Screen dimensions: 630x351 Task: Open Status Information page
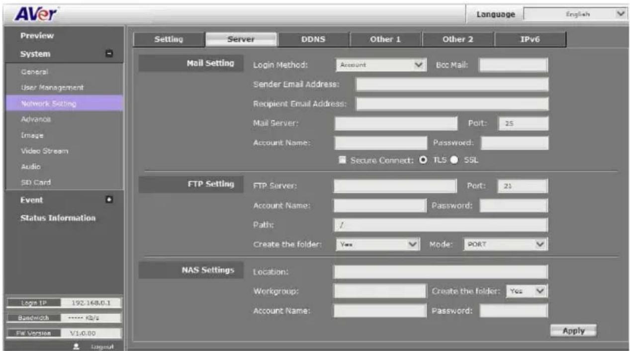58,218
